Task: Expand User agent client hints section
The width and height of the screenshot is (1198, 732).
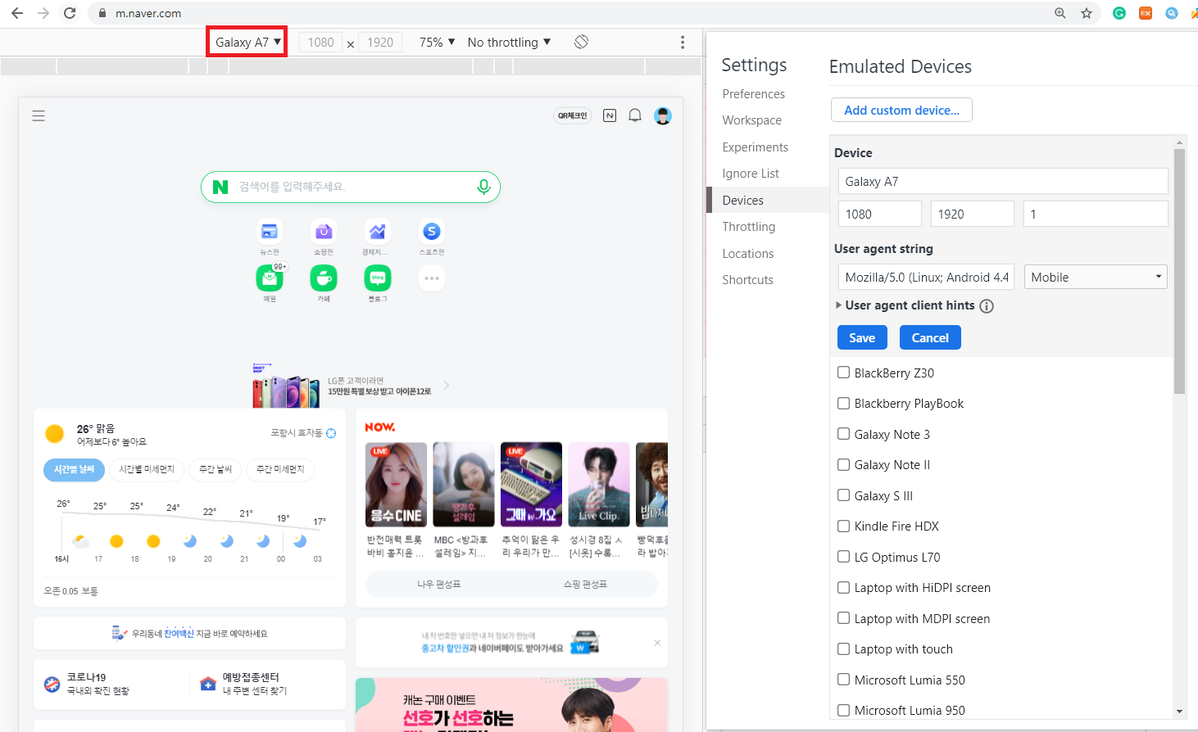Action: pyautogui.click(x=838, y=305)
